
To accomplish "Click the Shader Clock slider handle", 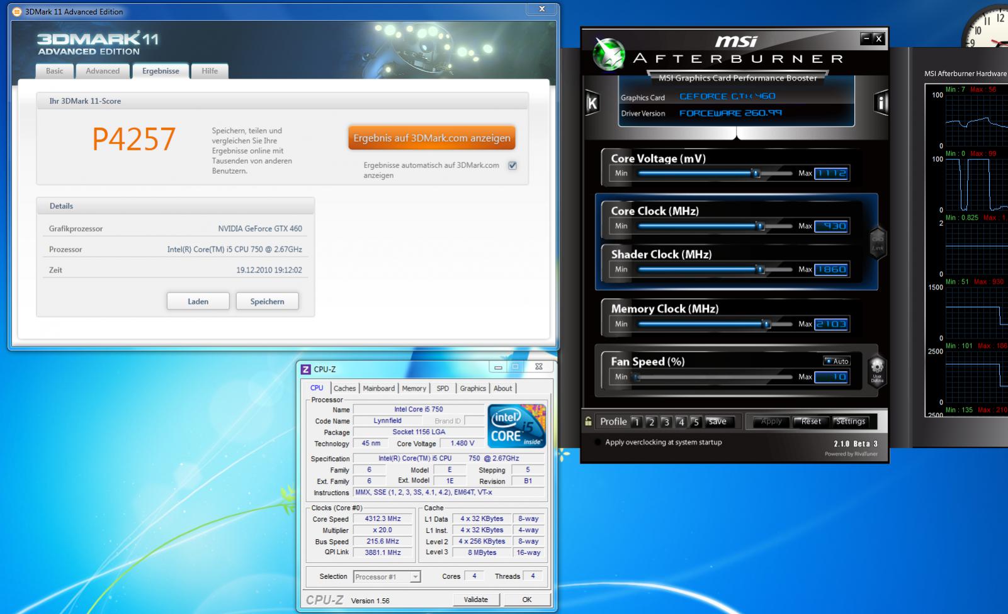I will pyautogui.click(x=761, y=269).
